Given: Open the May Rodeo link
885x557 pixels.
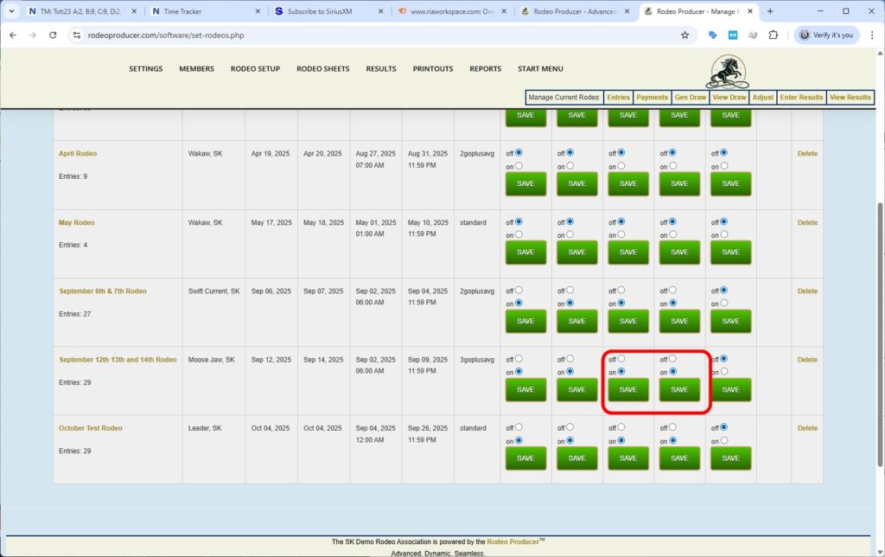Looking at the screenshot, I should point(76,222).
